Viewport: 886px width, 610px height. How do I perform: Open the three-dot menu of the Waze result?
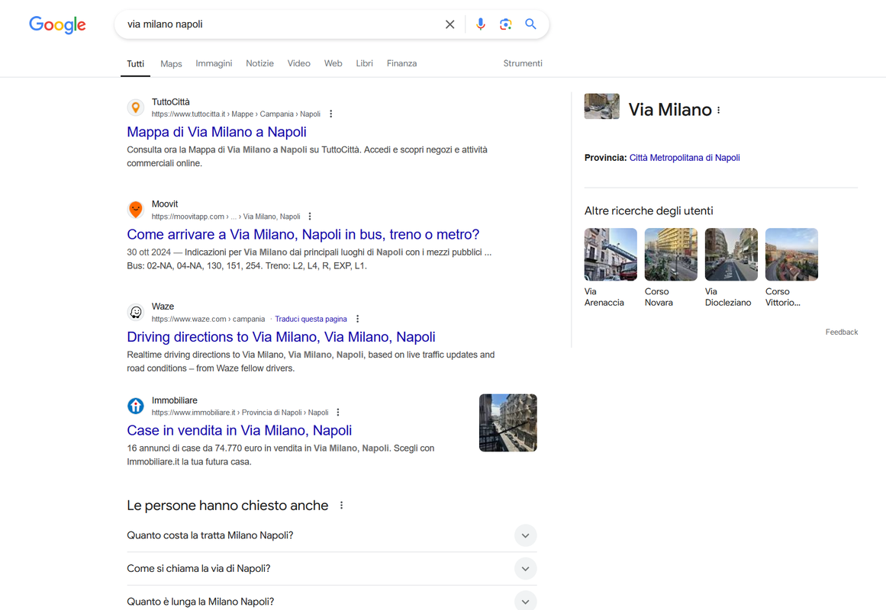tap(358, 319)
